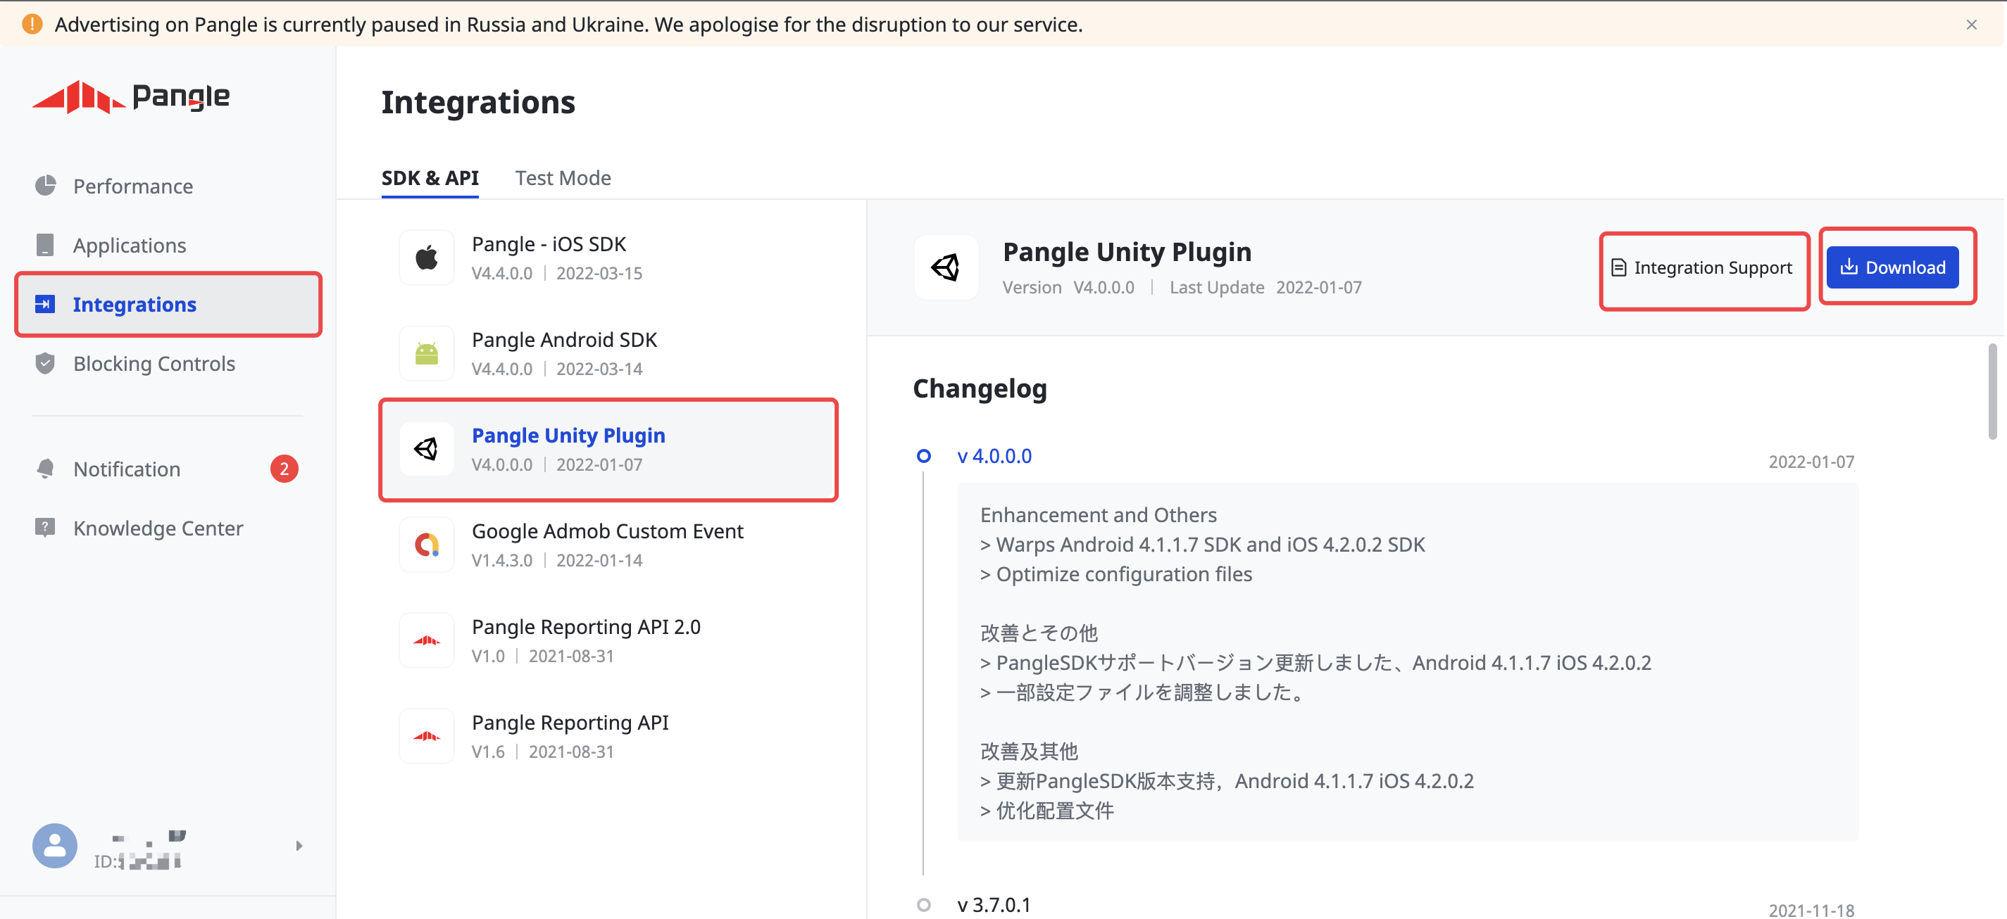The width and height of the screenshot is (2007, 919).
Task: Click the Download button
Action: [x=1892, y=268]
